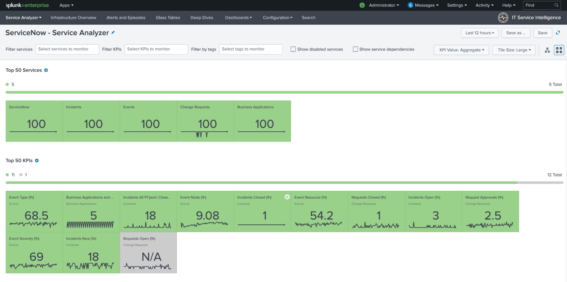Click the checkmark on Incidents Closed tile

pyautogui.click(x=287, y=197)
